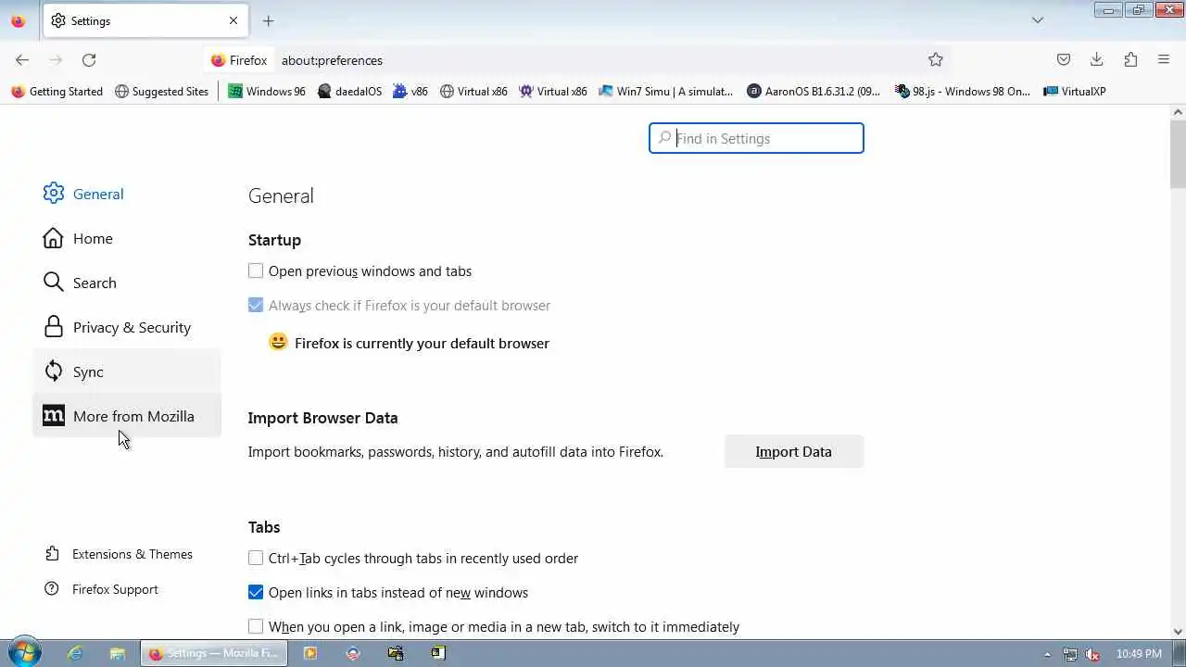Reload the current page
Image resolution: width=1186 pixels, height=667 pixels.
(89, 60)
